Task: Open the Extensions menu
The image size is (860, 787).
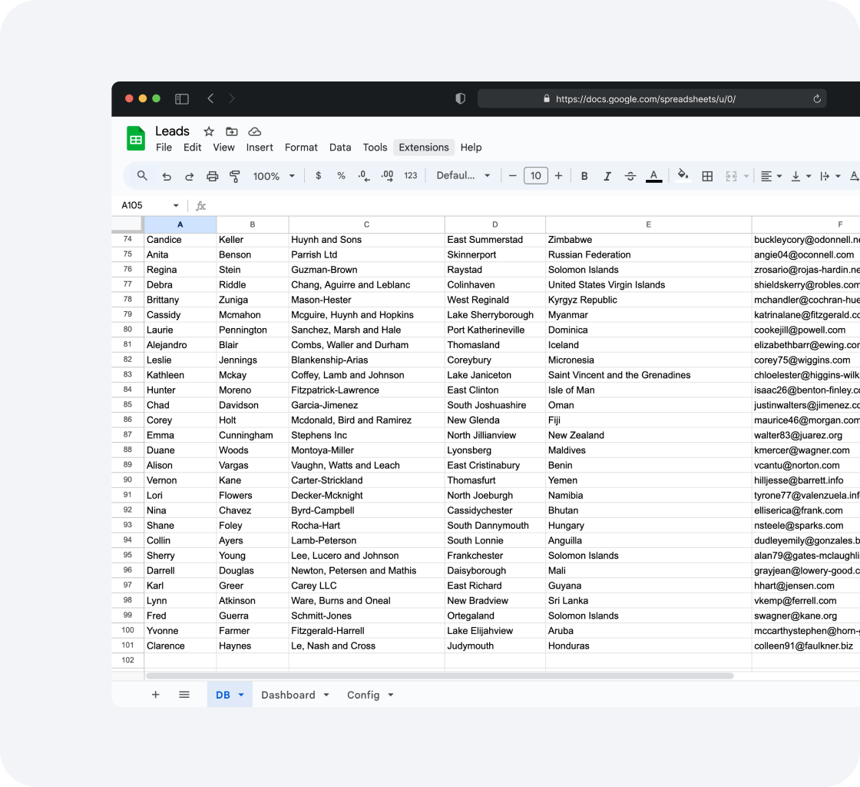Action: point(423,147)
